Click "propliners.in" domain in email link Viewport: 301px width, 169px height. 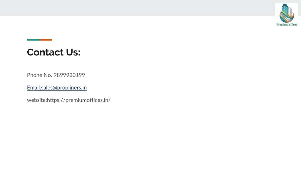pyautogui.click(x=72, y=87)
